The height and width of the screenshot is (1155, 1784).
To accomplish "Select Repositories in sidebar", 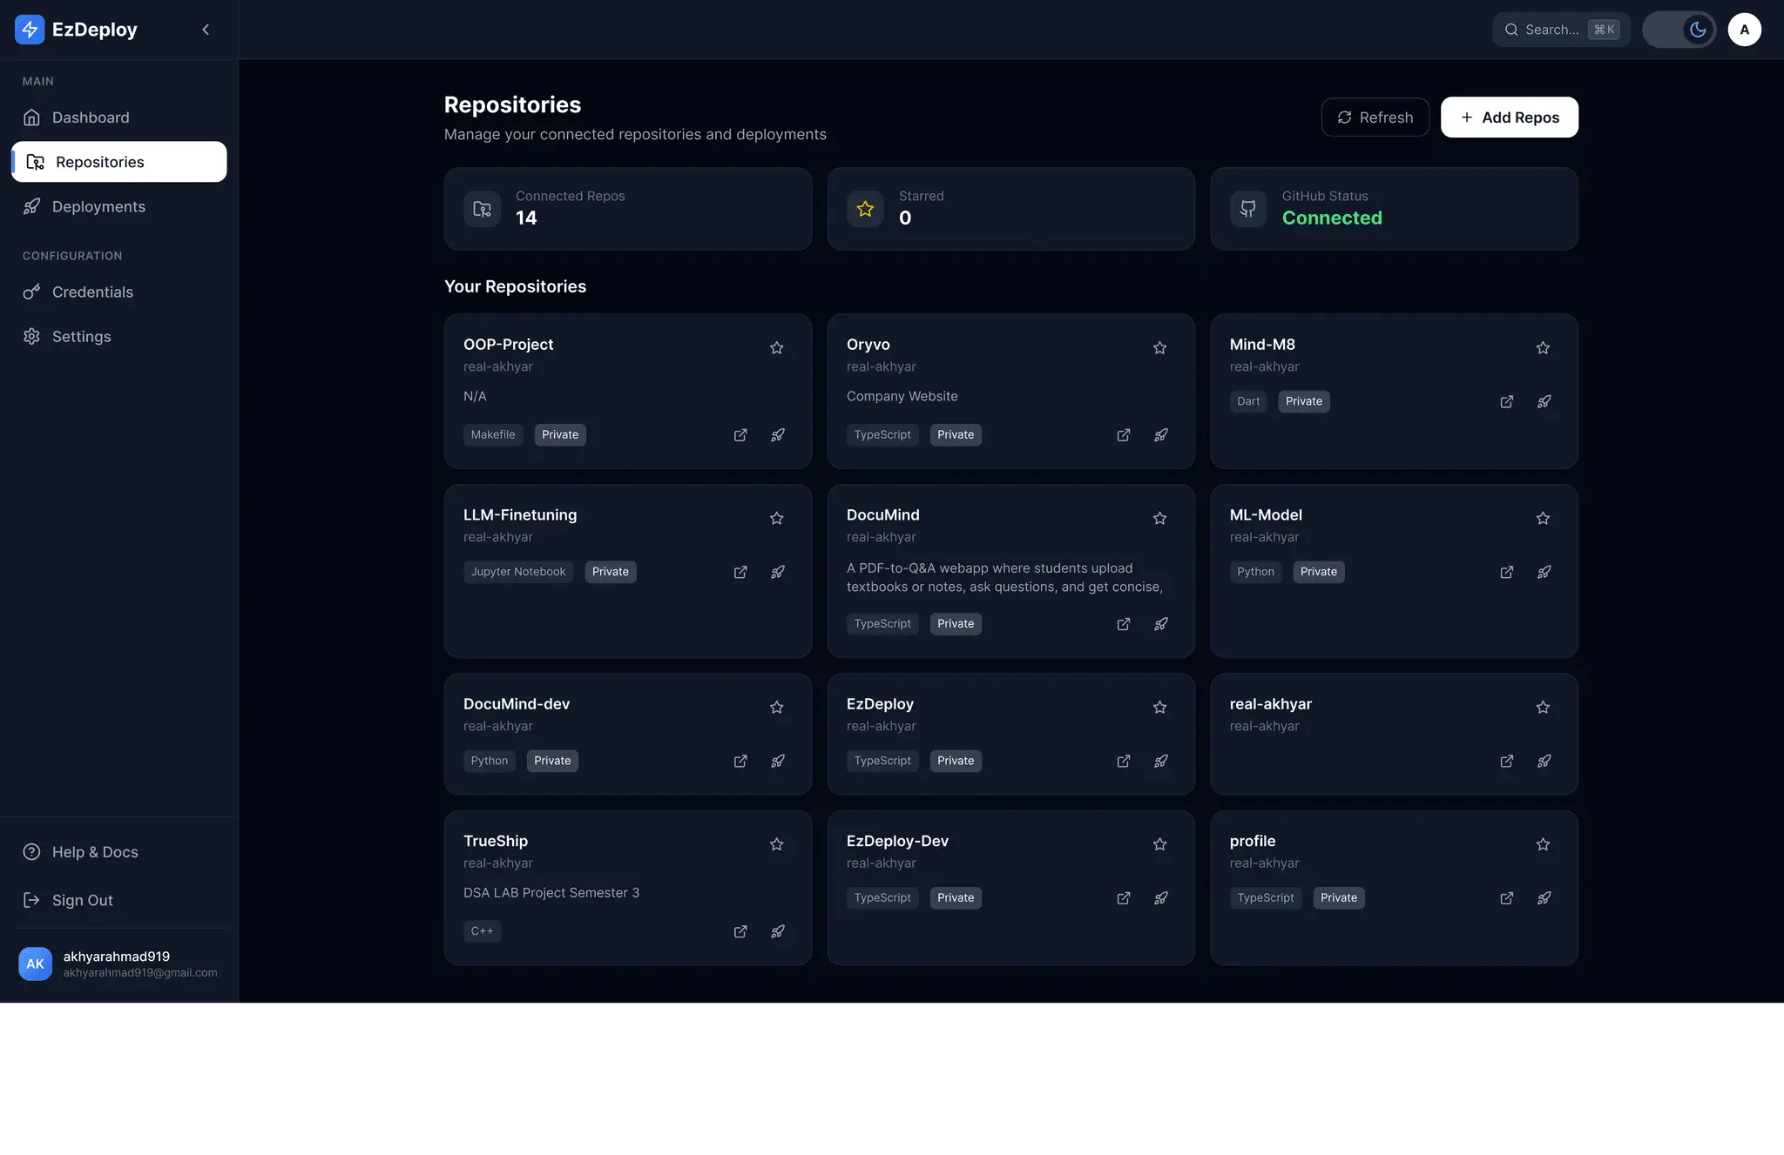I will 118,162.
